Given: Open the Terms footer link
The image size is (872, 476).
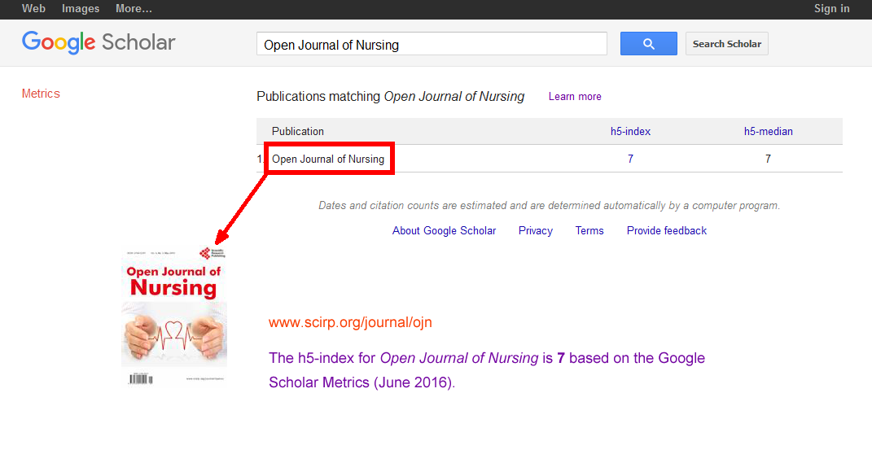Looking at the screenshot, I should (589, 231).
